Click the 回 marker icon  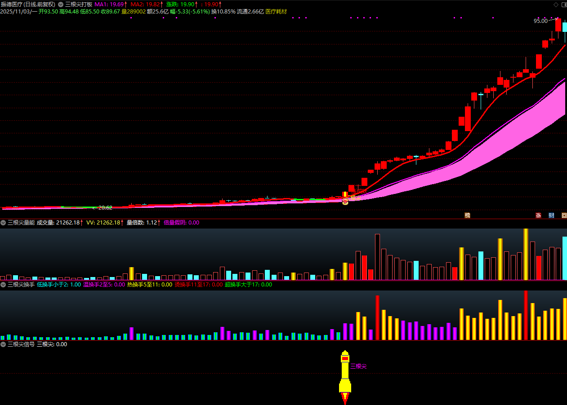click(564, 216)
